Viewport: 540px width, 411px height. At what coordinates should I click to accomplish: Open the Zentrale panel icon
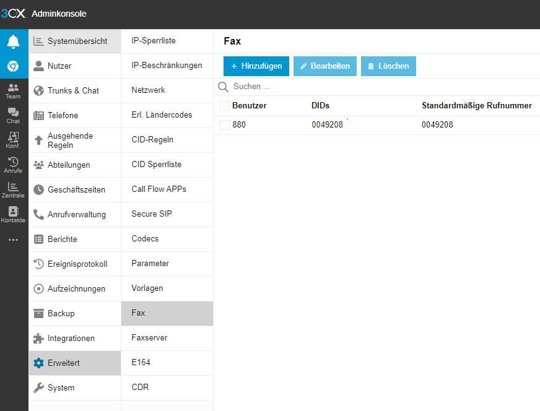[x=13, y=190]
